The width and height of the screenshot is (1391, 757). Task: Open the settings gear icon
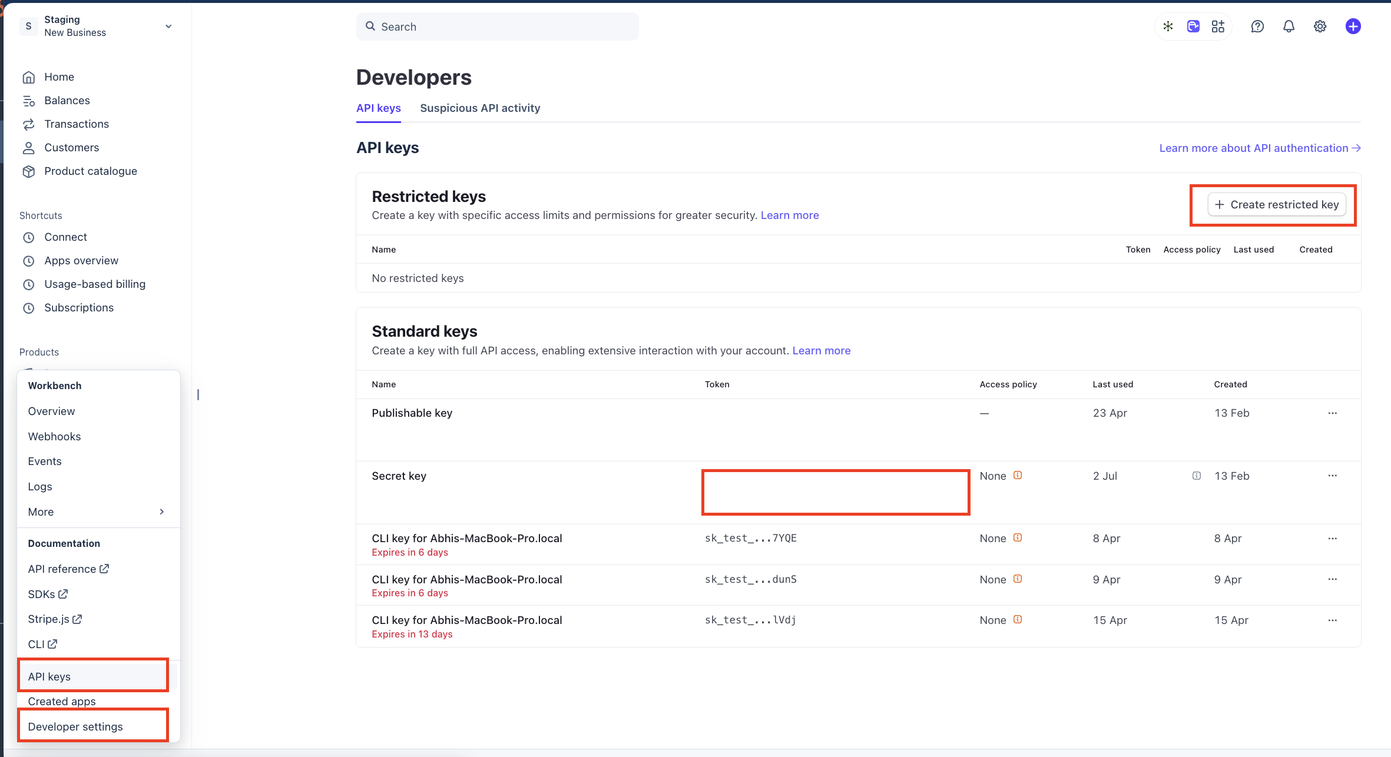[1320, 26]
